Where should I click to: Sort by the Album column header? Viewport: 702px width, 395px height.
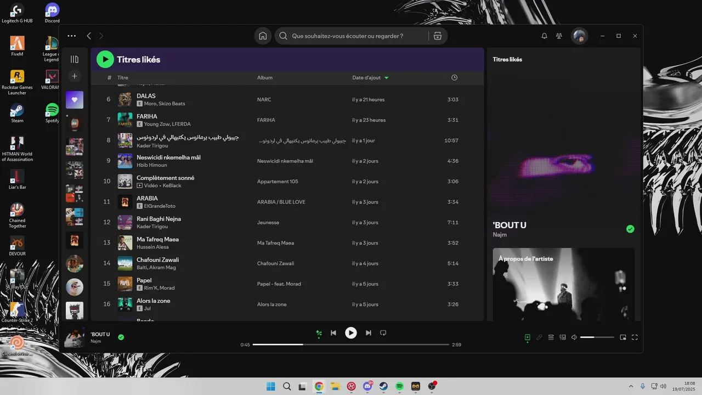265,78
